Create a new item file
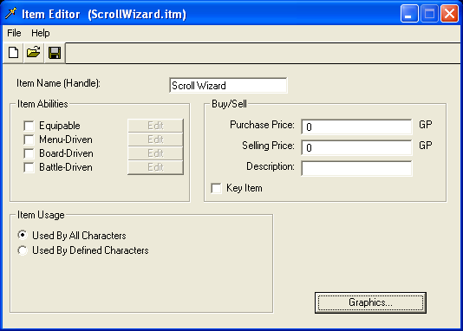Image resolution: width=463 pixels, height=331 pixels. (x=13, y=53)
